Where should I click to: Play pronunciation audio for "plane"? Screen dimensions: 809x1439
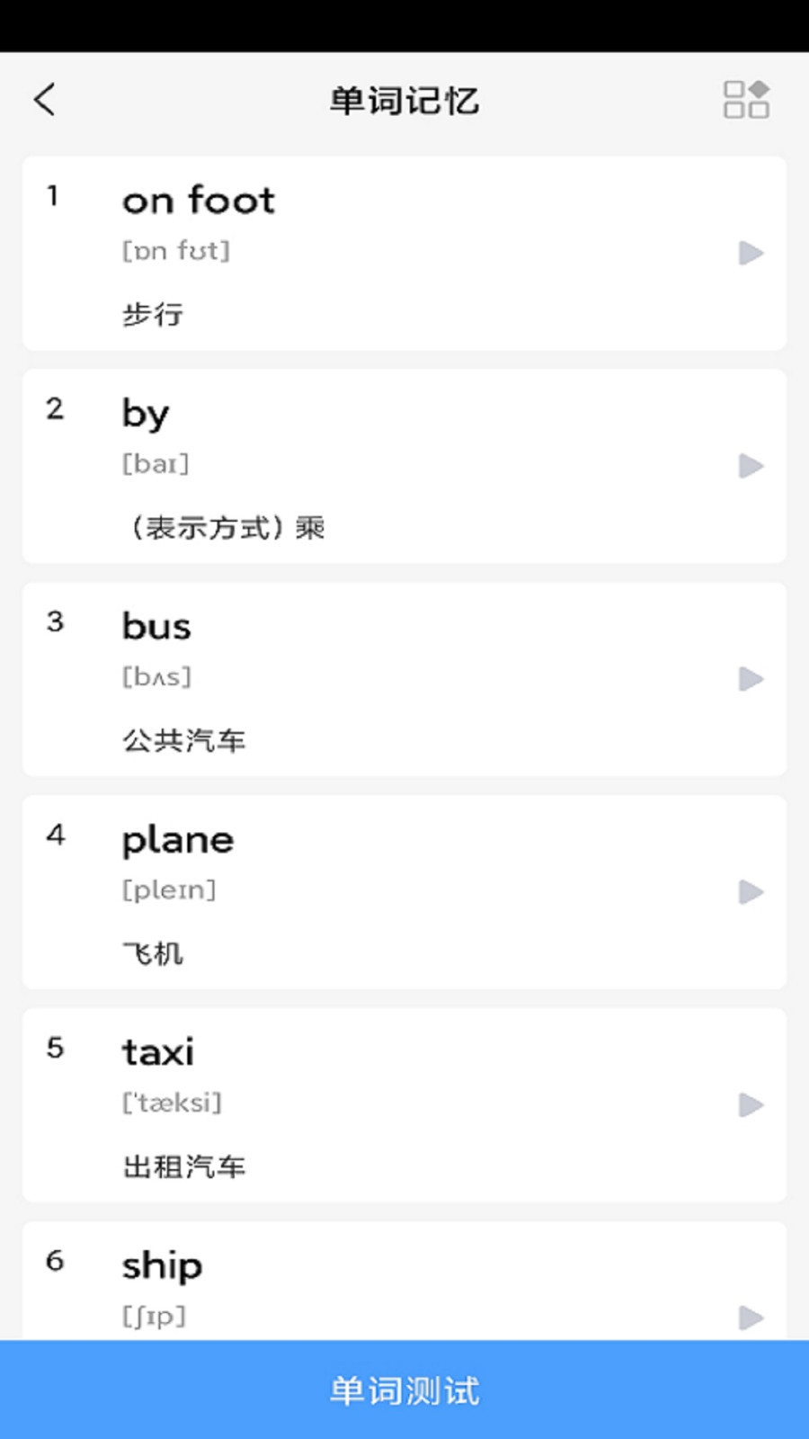coord(751,892)
